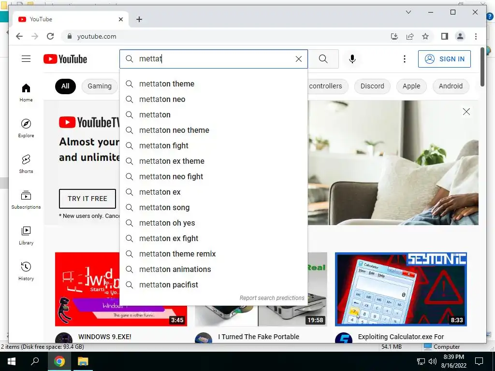Select the Apple filter chip
This screenshot has height=371, width=495.
(411, 86)
